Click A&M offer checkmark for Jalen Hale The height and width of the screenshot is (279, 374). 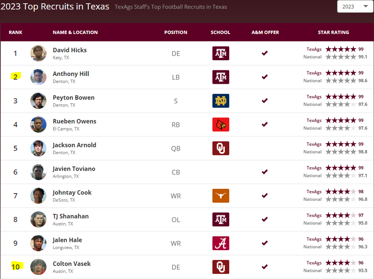pos(265,243)
